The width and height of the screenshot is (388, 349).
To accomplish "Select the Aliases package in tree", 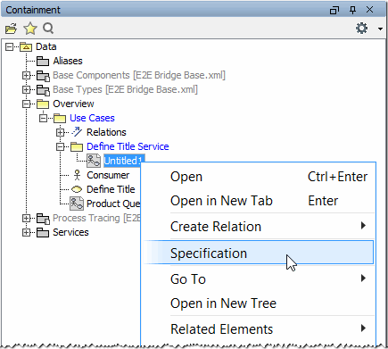I will (x=68, y=61).
